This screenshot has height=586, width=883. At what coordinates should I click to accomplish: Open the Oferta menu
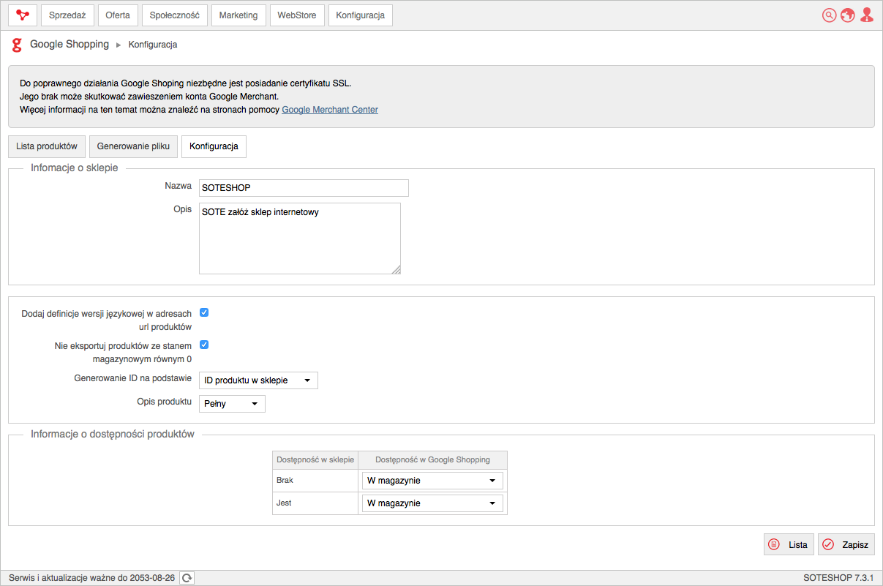(118, 15)
